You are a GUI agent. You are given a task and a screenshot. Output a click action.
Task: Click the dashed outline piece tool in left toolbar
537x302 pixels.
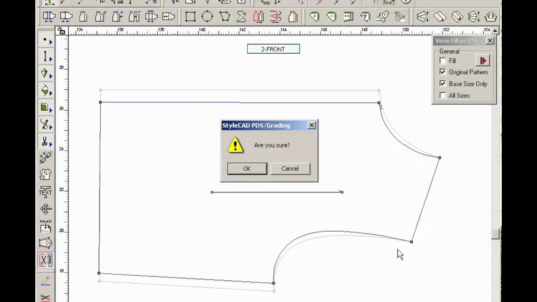pos(45,243)
